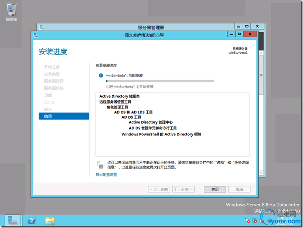This screenshot has width=303, height=228.
Task: Click the Server Manager vertical scrollbar thumb
Action: 261,75
